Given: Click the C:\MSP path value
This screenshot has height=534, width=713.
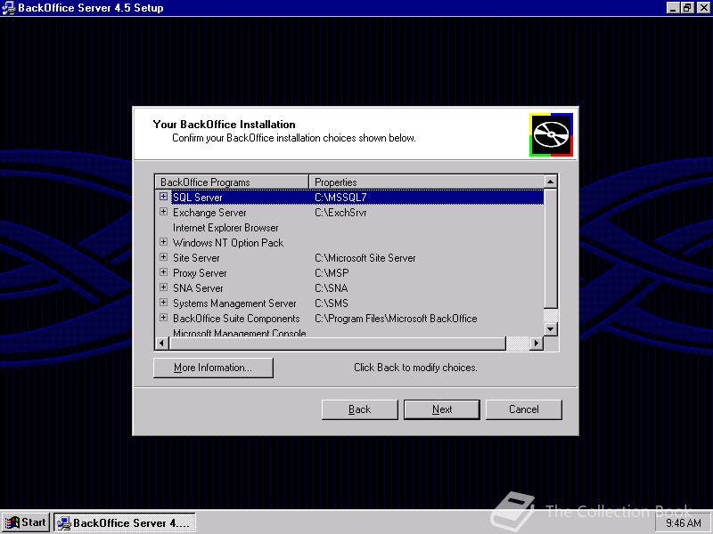Looking at the screenshot, I should pos(332,273).
